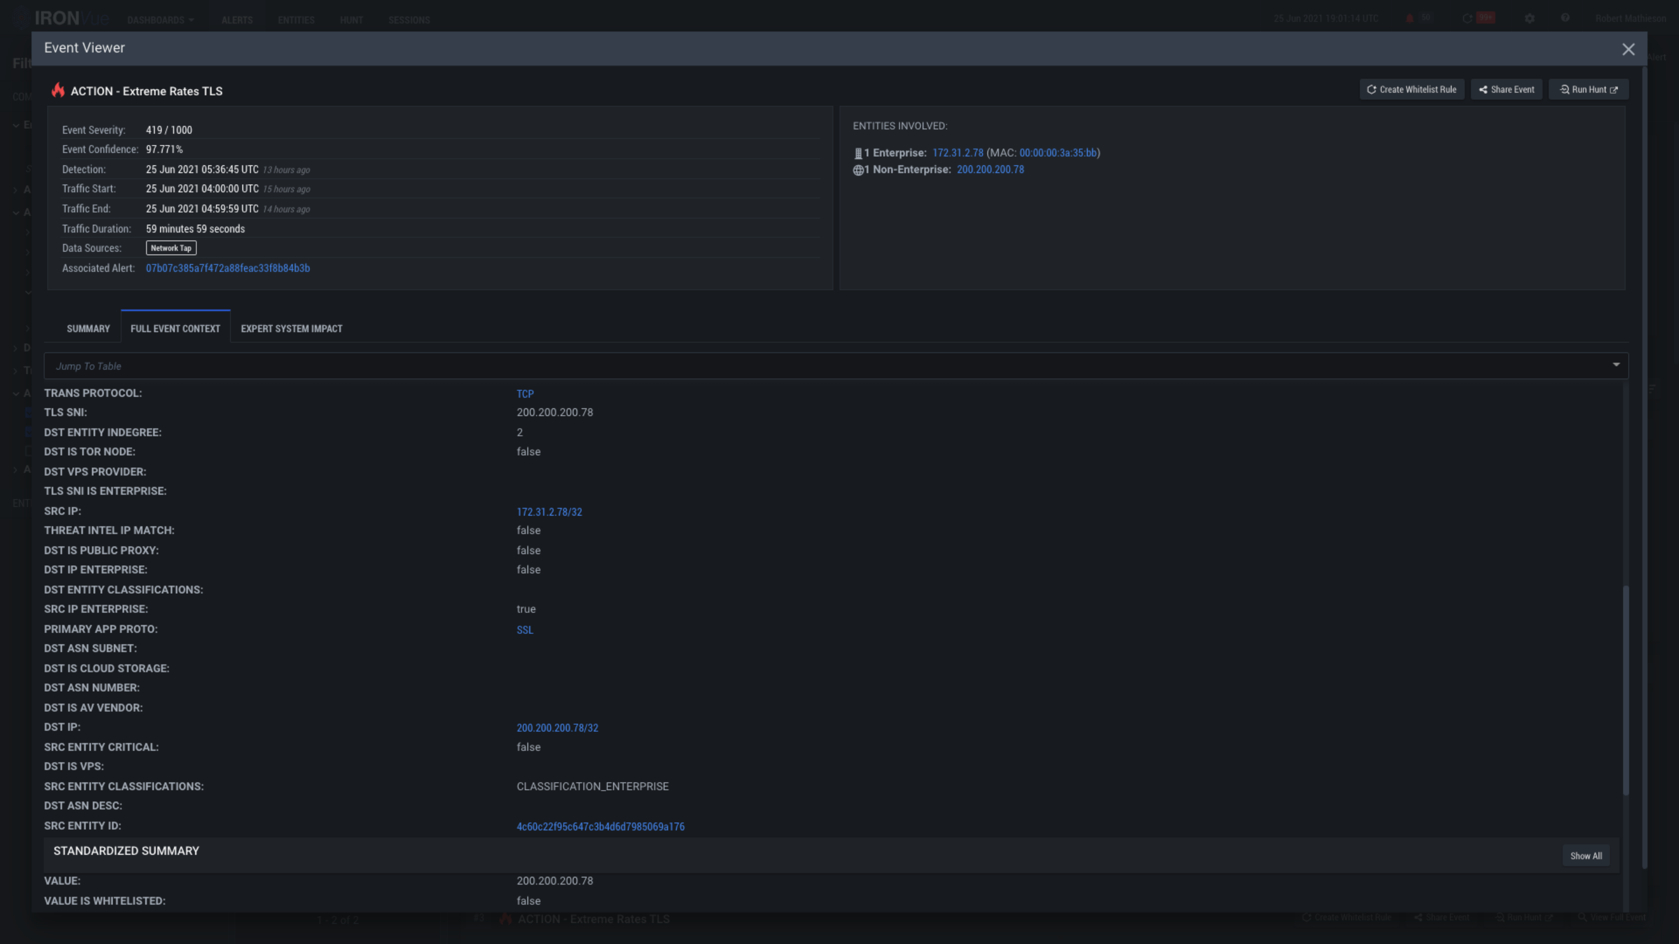Click the TCP trans protocol link
This screenshot has width=1679, height=944.
click(525, 394)
